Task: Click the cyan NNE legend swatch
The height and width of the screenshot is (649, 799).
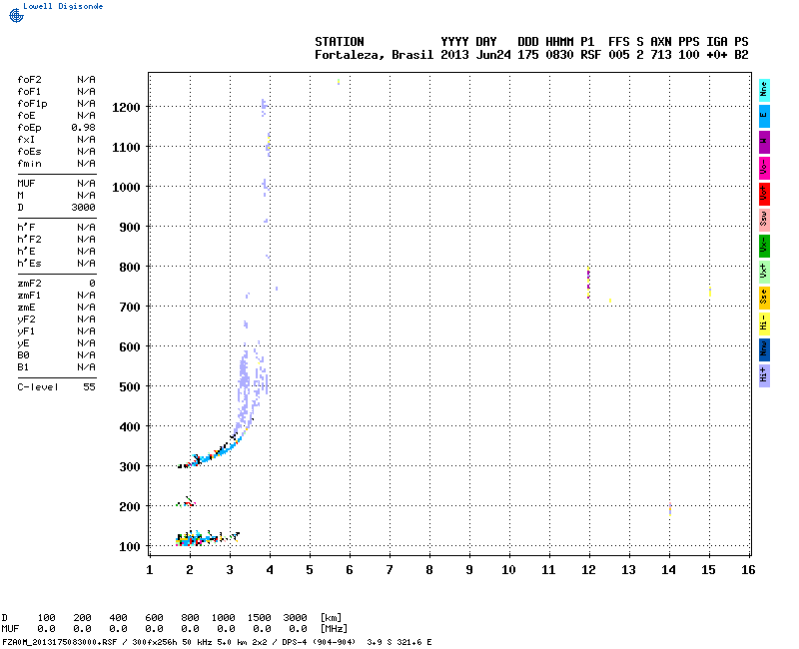Action: [x=764, y=89]
